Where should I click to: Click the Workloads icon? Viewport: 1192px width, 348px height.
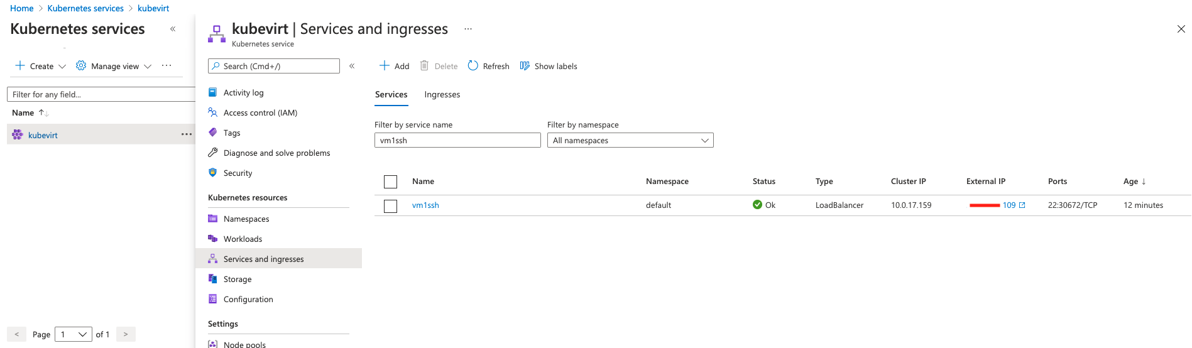(213, 239)
